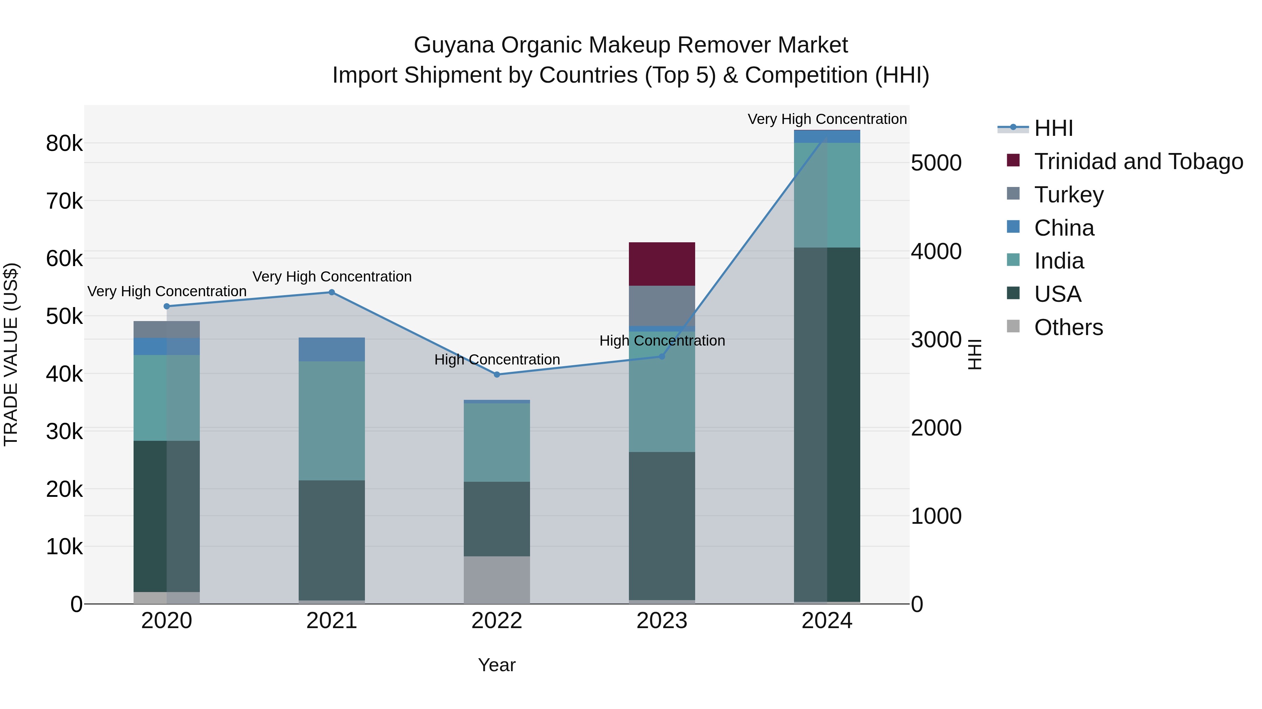The width and height of the screenshot is (1262, 709).
Task: Select the USA segment in 2024 bar
Action: point(827,425)
